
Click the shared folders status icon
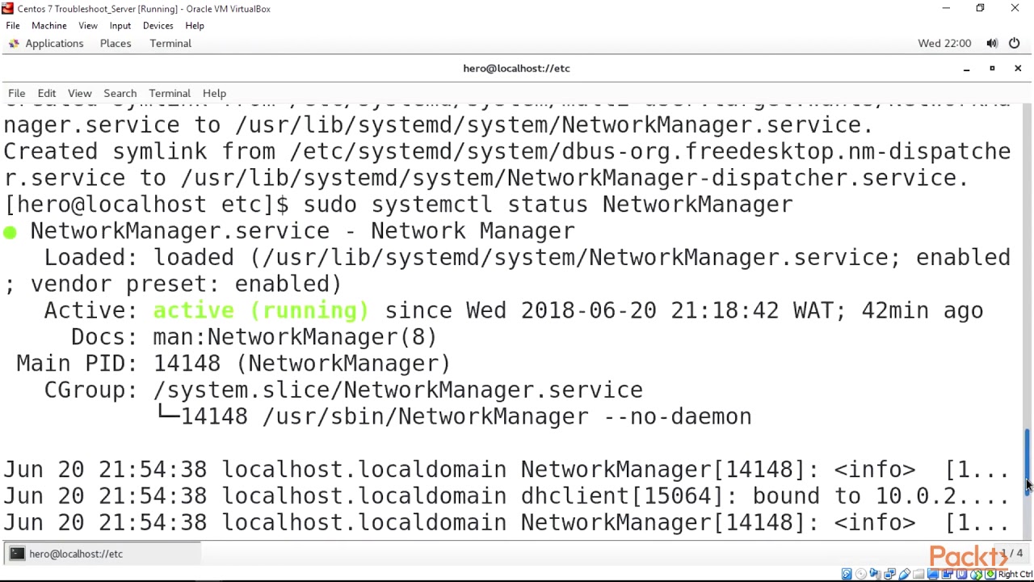[x=918, y=575]
